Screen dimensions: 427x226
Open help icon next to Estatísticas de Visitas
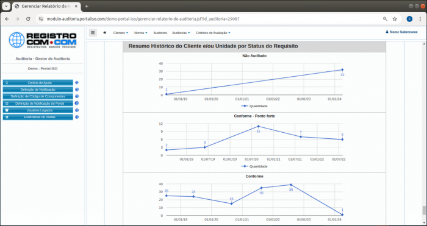point(77,117)
